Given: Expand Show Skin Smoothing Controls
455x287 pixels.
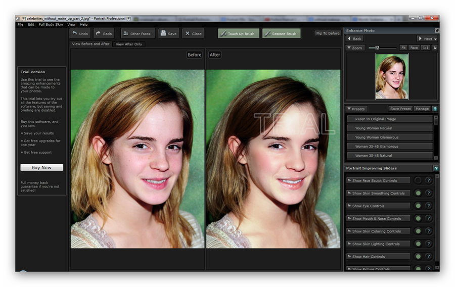Looking at the screenshot, I should coord(378,193).
